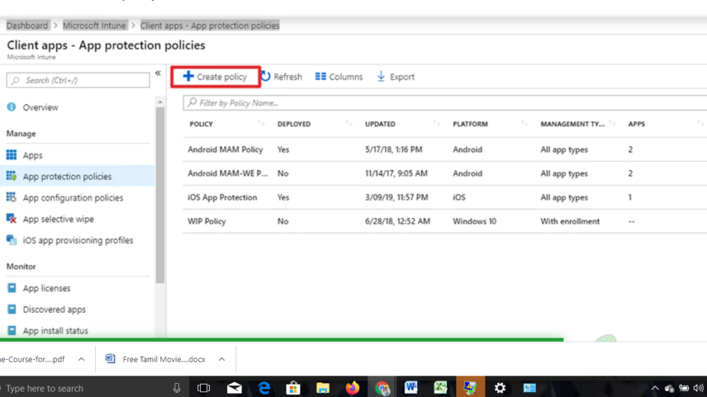Click the With enrollment cell
707x397 pixels.
pyautogui.click(x=570, y=221)
